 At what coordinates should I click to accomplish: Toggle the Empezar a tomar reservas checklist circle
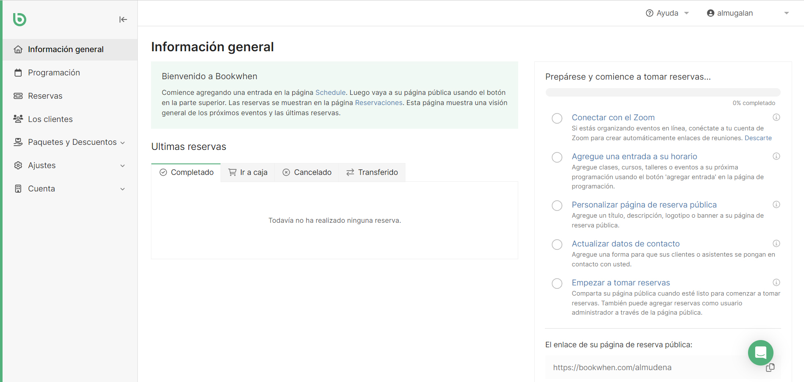click(x=557, y=283)
